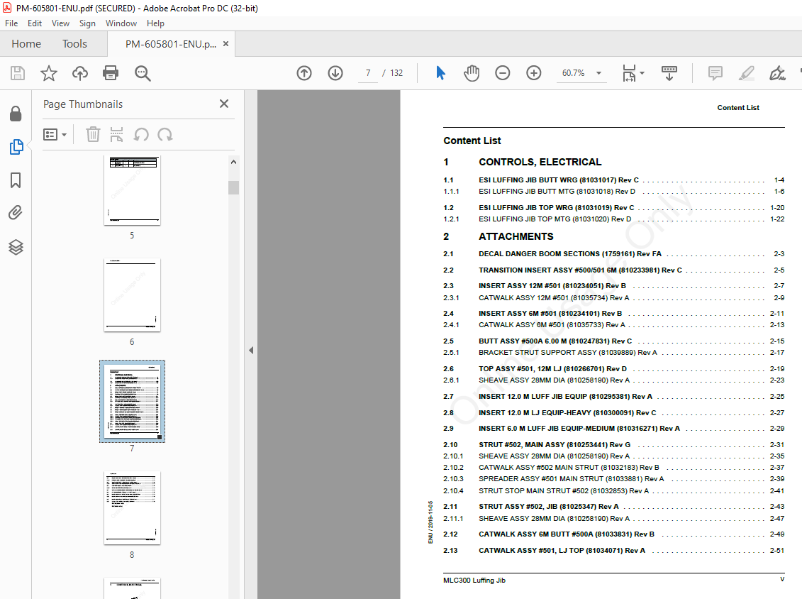Click the Save file icon
Viewport: 802px width, 599px height.
click(18, 73)
